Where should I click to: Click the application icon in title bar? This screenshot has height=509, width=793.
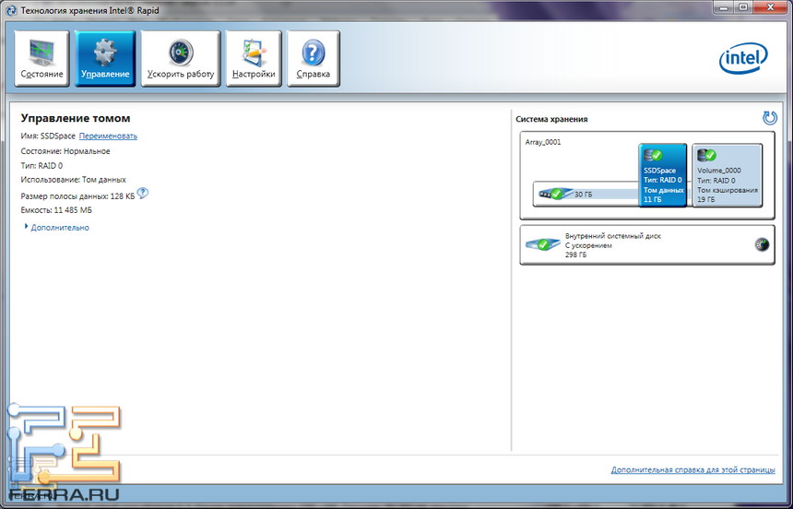tap(11, 11)
